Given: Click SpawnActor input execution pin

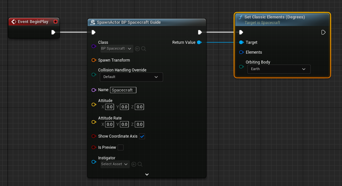Looking at the screenshot, I should pos(93,32).
